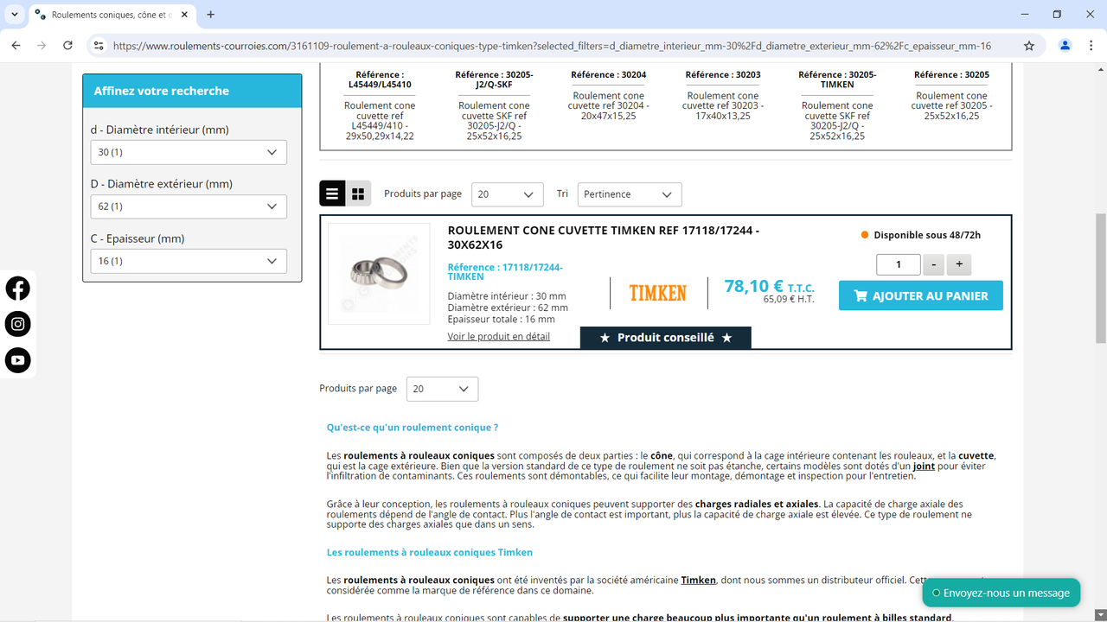
Task: Go forward to next page
Action: (42, 46)
